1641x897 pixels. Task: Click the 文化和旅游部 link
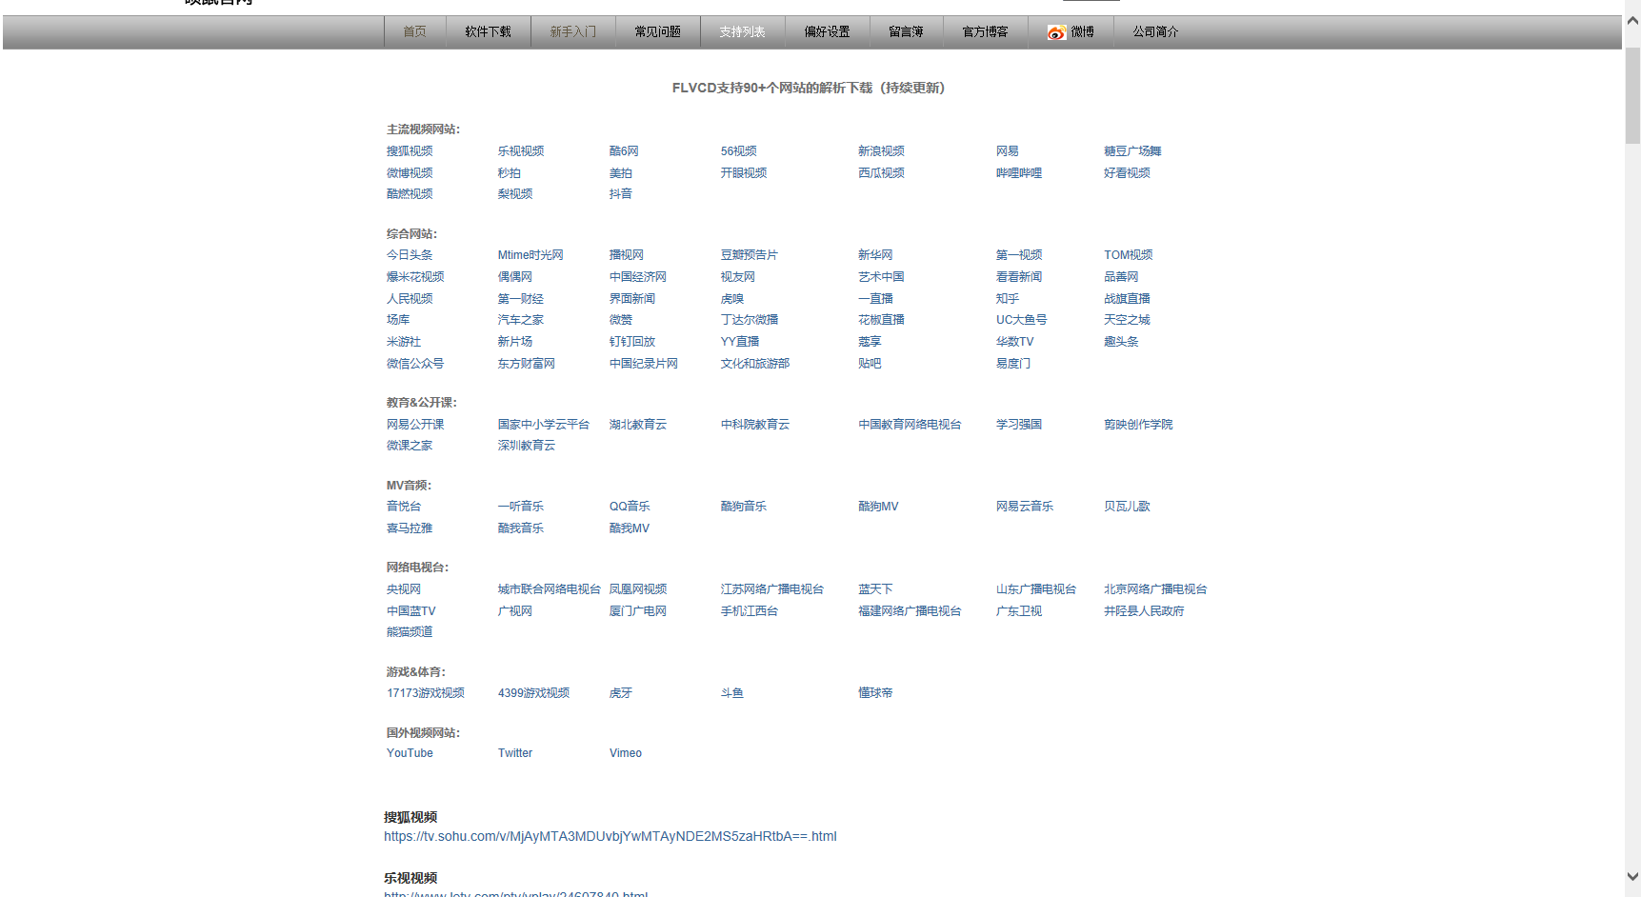[x=755, y=364]
